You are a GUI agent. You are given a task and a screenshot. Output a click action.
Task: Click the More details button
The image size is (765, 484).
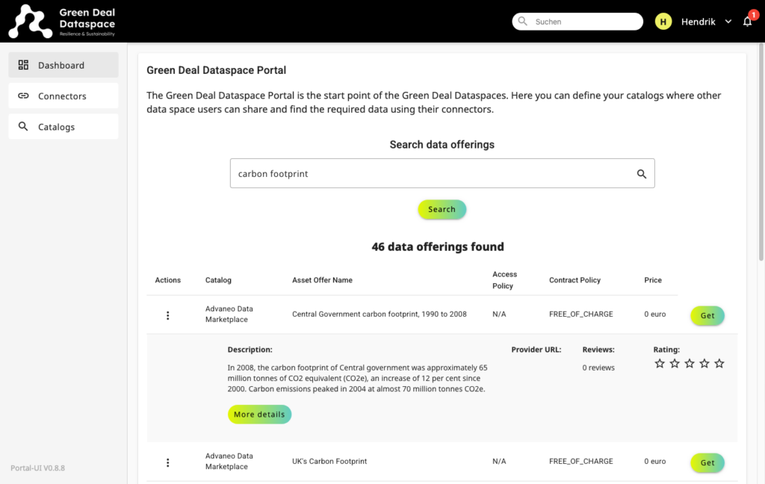point(259,415)
